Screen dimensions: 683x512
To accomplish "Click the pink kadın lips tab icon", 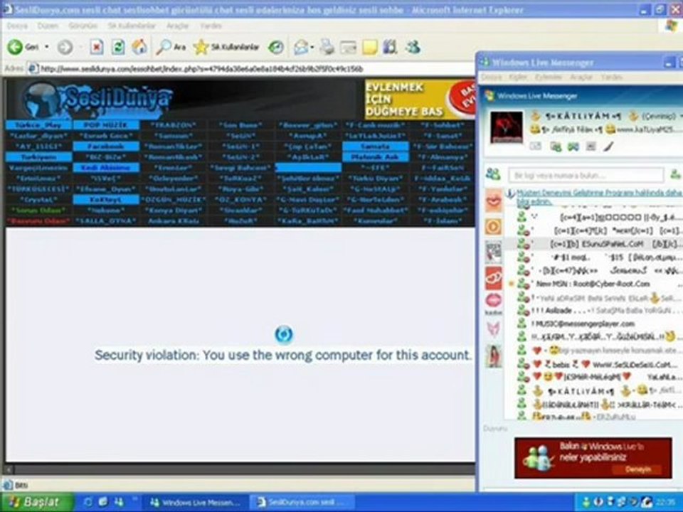I will (493, 304).
